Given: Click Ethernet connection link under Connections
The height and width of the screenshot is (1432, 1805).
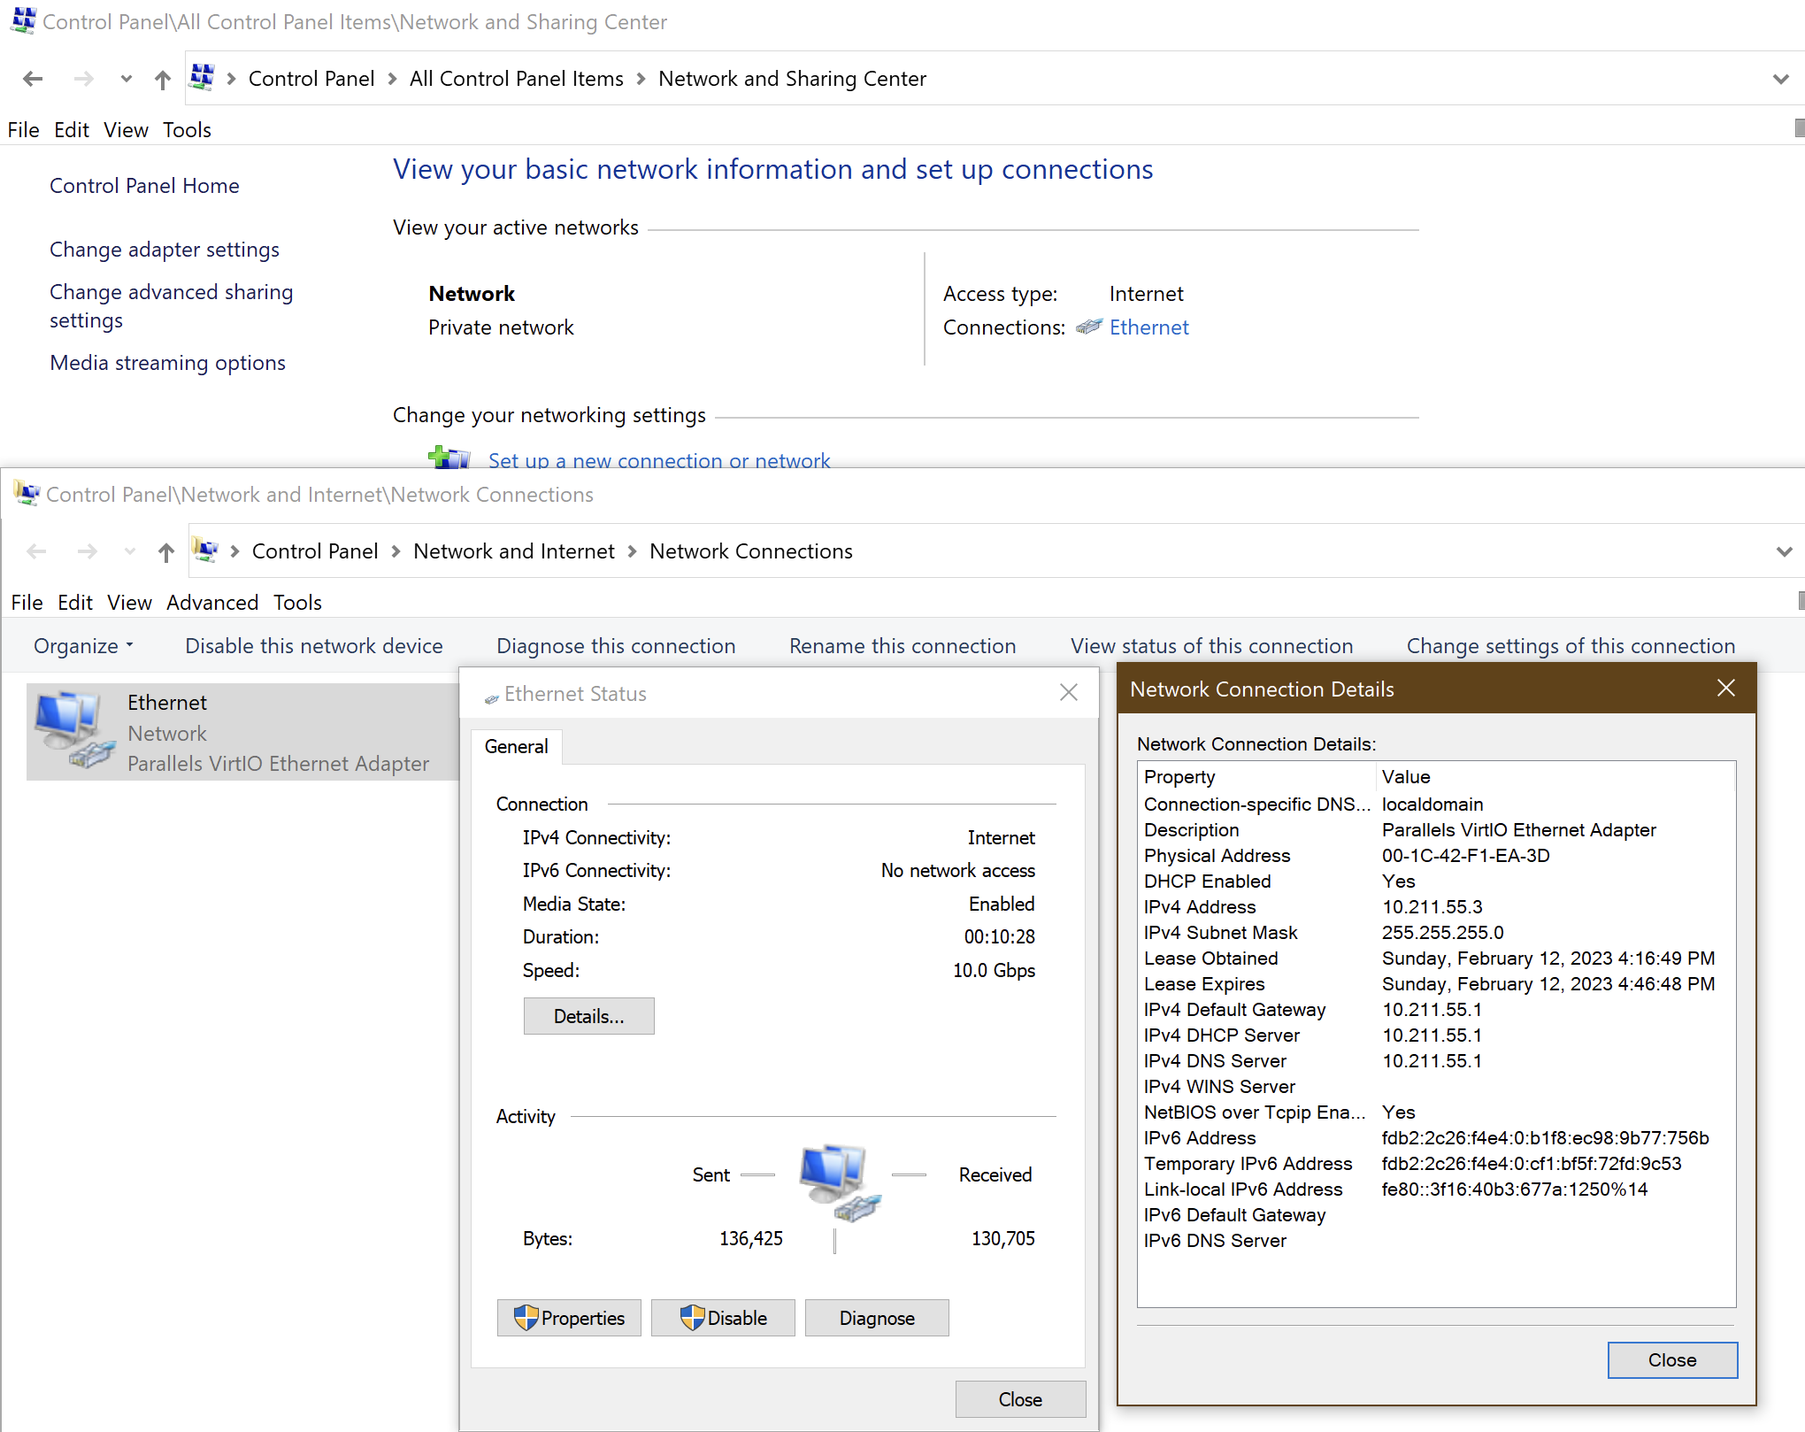Looking at the screenshot, I should click(x=1148, y=327).
